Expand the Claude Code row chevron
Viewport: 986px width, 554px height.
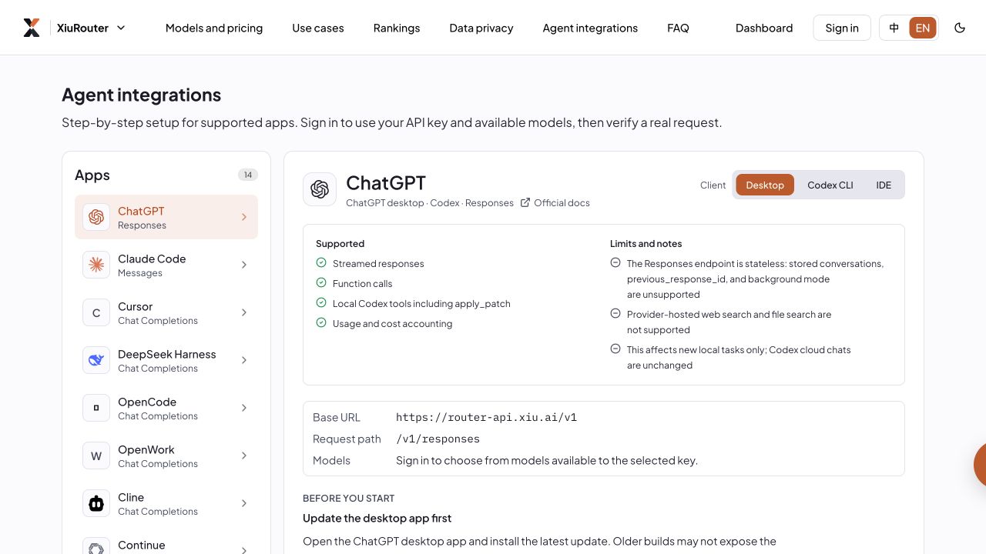coord(244,265)
